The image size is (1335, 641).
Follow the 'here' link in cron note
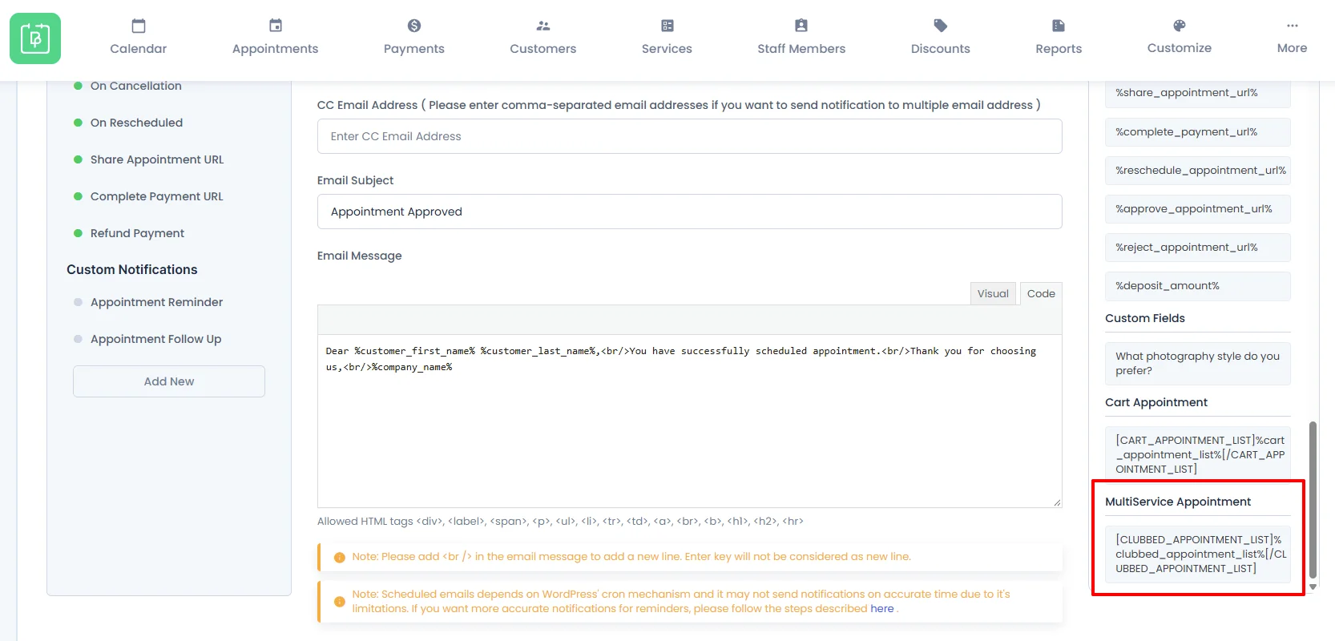[x=882, y=609]
